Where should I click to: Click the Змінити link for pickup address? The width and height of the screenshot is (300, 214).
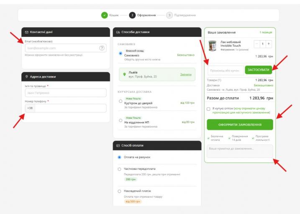coord(186,74)
